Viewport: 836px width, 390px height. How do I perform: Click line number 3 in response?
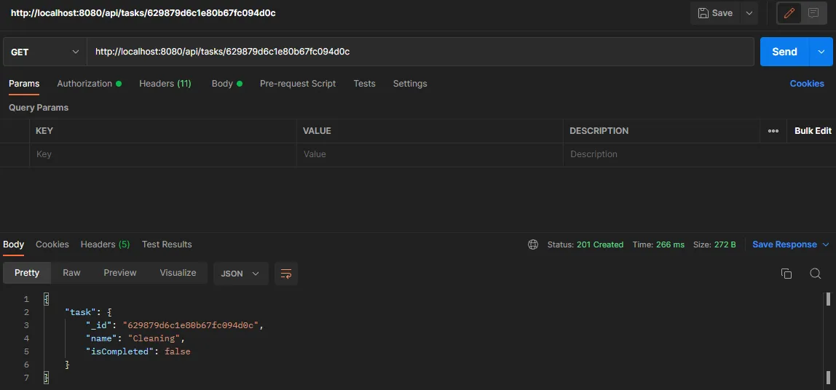(x=26, y=325)
